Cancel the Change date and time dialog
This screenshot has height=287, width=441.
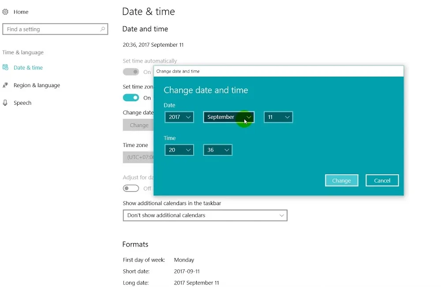[x=382, y=180]
